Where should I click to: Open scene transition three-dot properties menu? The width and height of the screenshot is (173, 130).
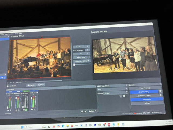[x=127, y=96]
